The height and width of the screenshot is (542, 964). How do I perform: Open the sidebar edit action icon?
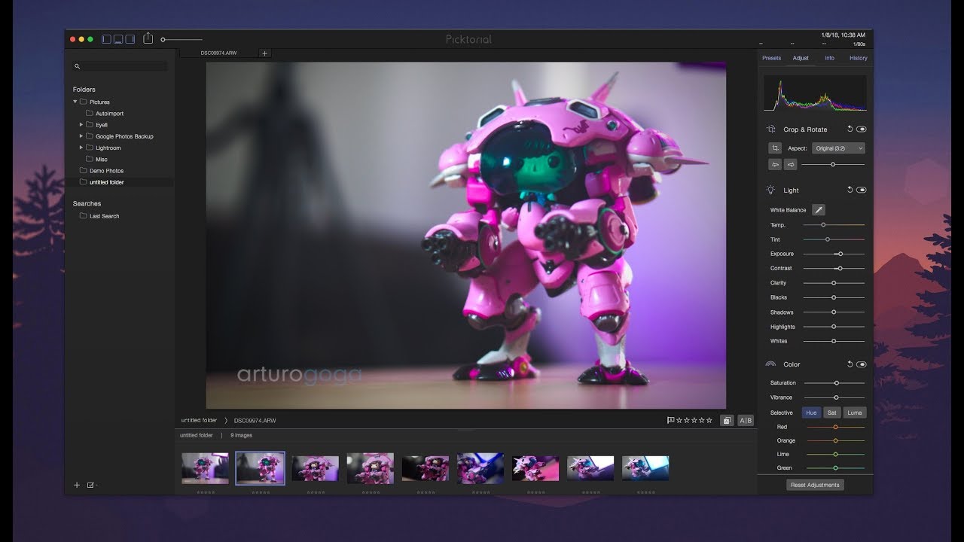[91, 486]
